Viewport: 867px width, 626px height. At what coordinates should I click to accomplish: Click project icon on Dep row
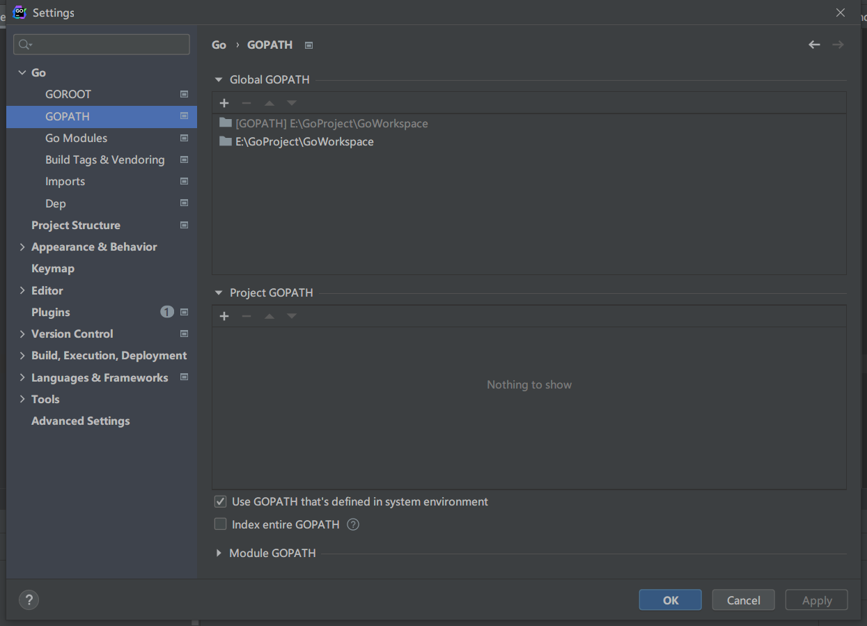coord(185,203)
